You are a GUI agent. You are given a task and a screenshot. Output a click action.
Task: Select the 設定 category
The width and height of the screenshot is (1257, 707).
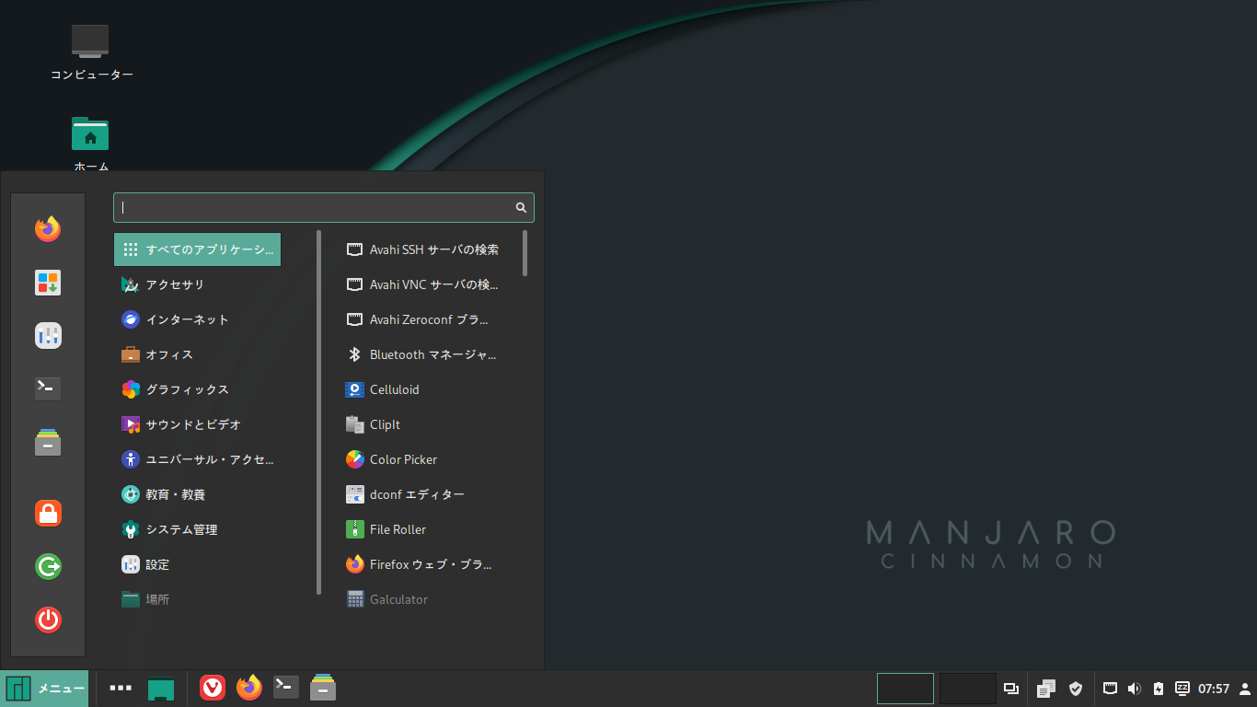197,564
